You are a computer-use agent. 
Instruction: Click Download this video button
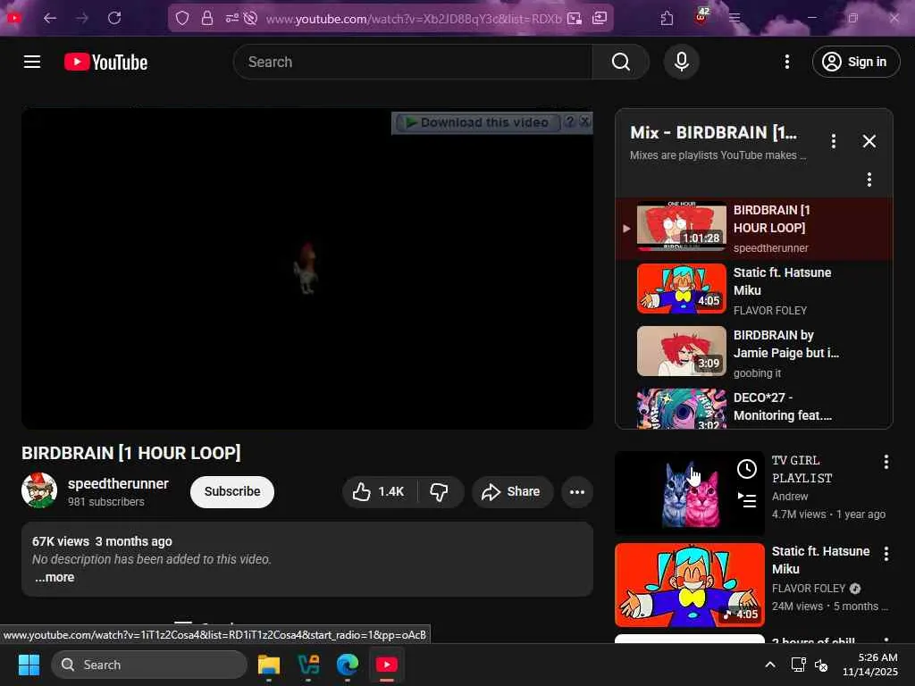tap(477, 122)
